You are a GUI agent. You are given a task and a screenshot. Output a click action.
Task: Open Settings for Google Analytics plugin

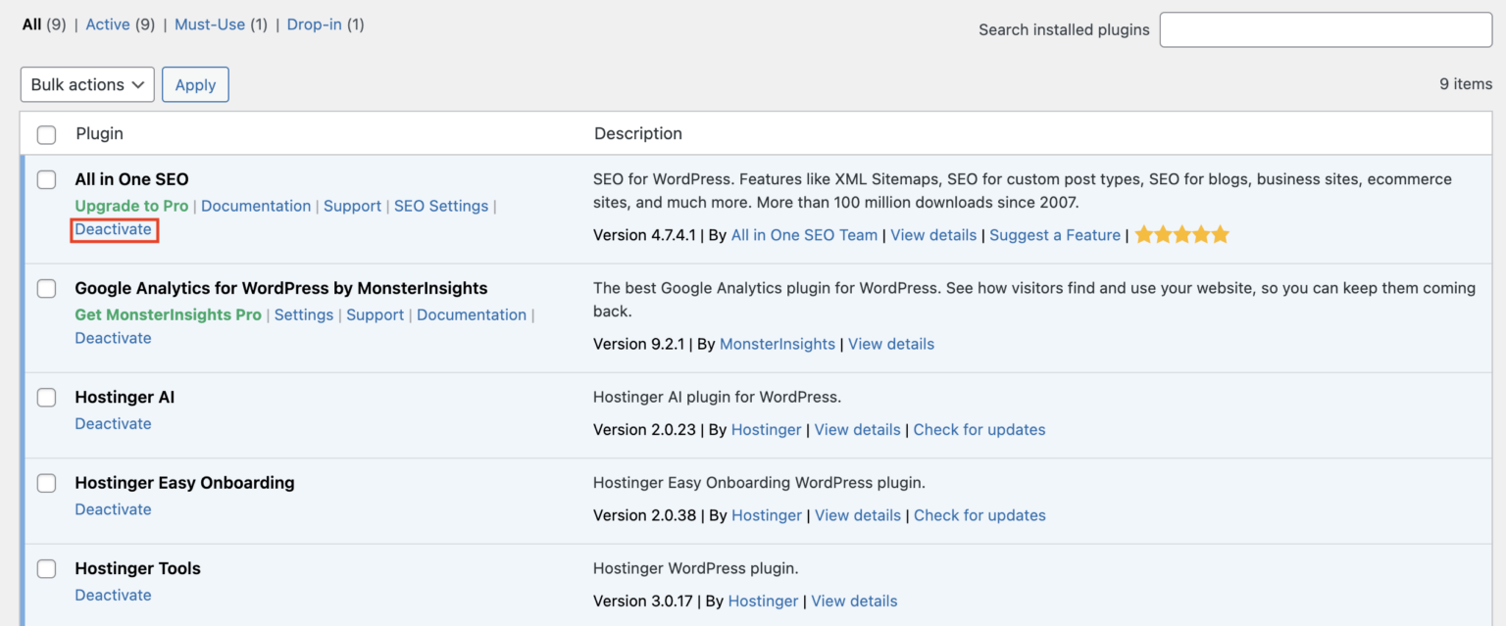pos(304,314)
